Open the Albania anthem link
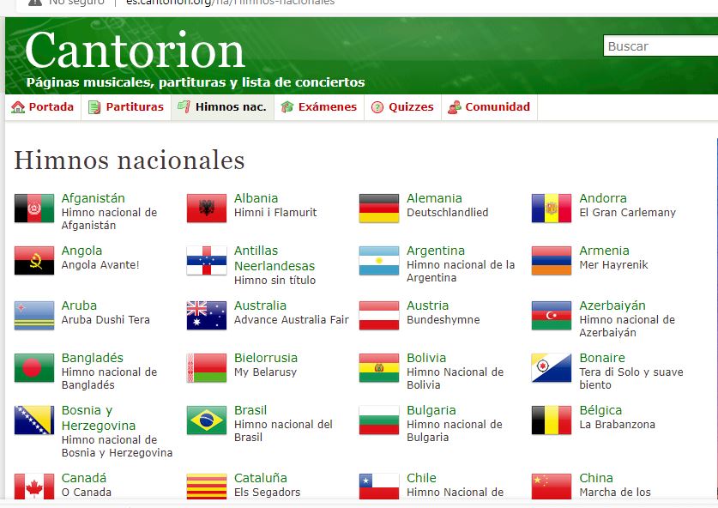Image resolution: width=718 pixels, height=508 pixels. click(x=256, y=198)
